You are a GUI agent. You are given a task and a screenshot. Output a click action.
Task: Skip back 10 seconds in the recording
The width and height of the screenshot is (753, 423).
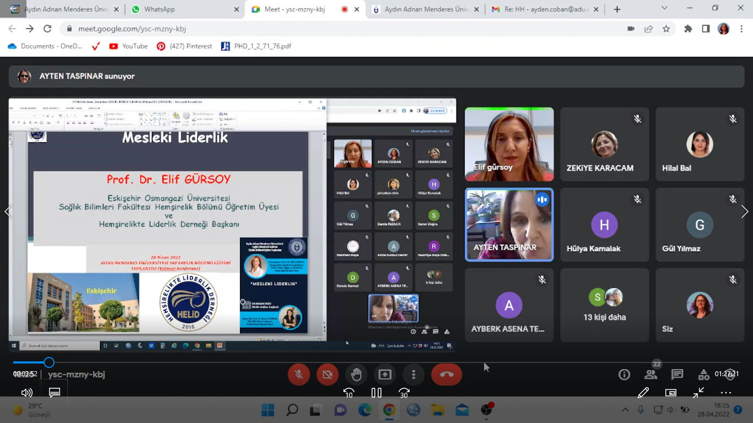[x=348, y=393]
